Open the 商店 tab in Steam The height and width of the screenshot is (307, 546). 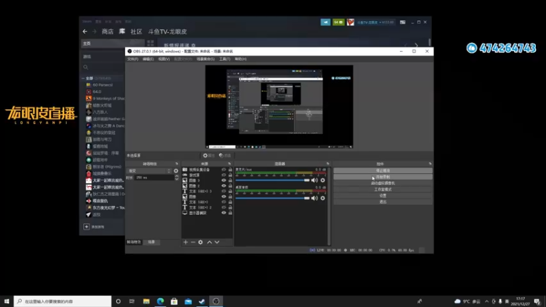click(x=108, y=31)
